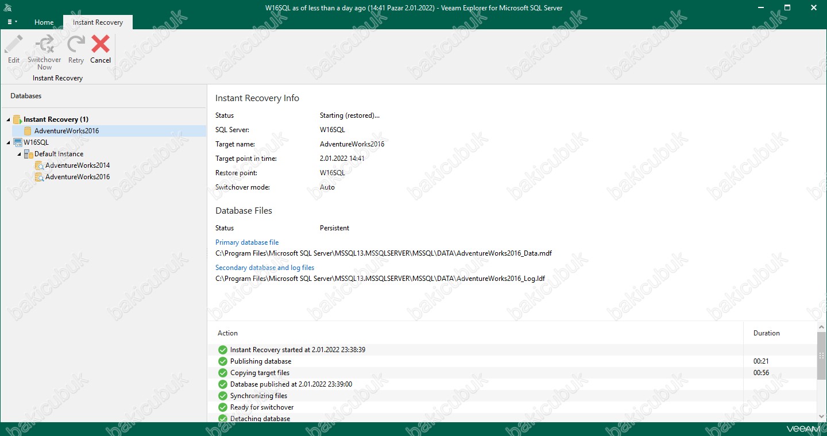This screenshot has width=827, height=436.
Task: Click the 'Persistent' database files status
Action: pyautogui.click(x=334, y=228)
